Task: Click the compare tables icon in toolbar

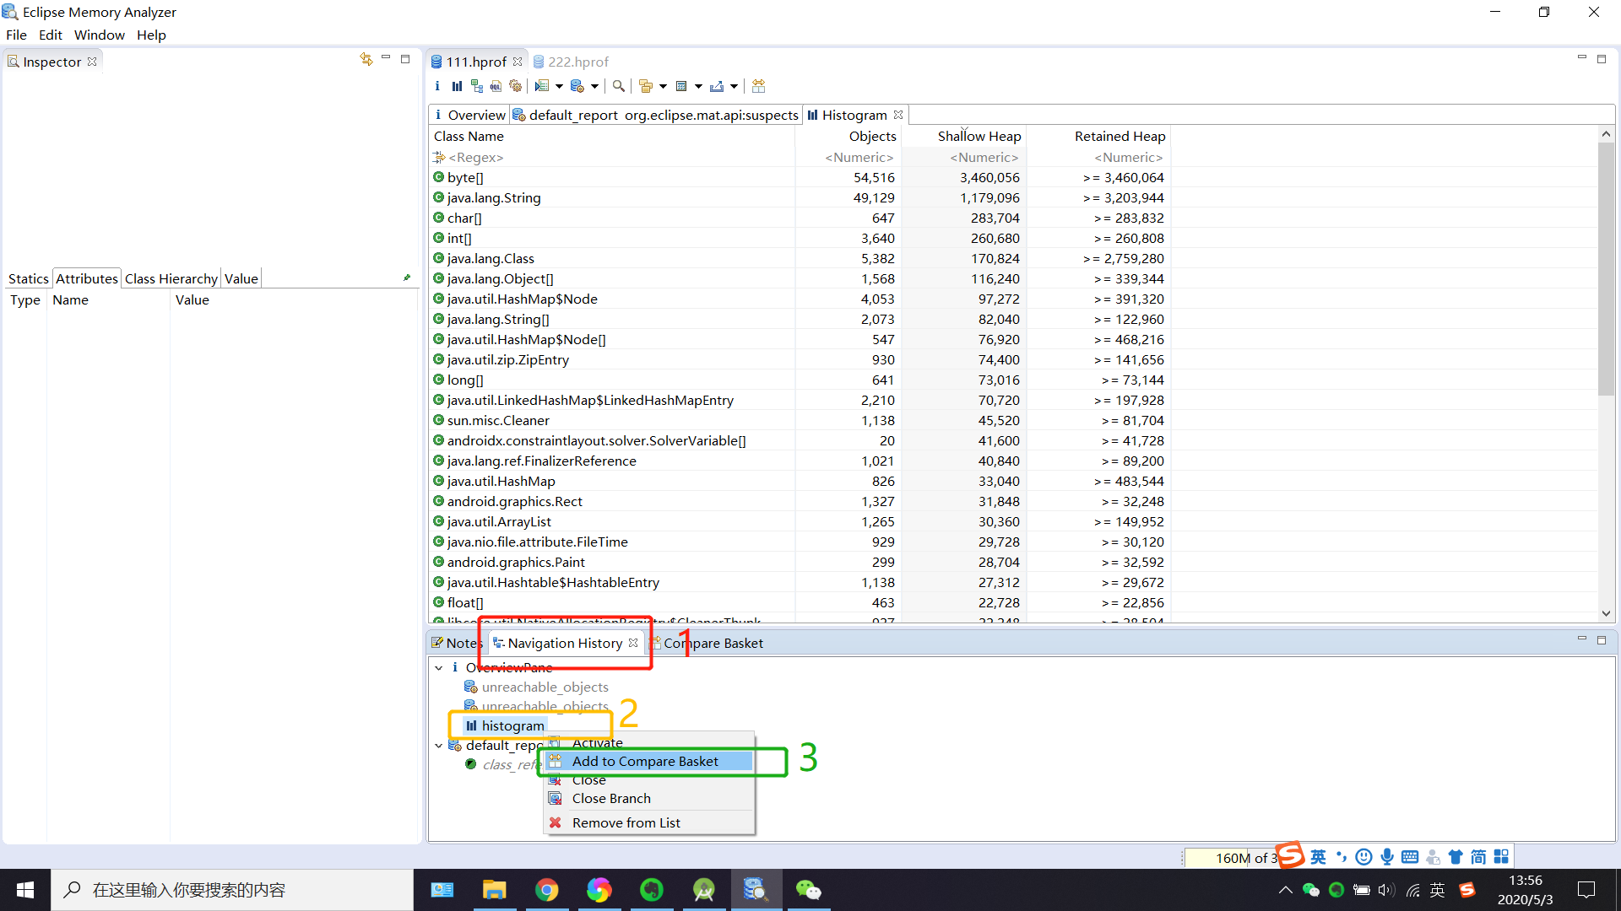Action: tap(758, 86)
